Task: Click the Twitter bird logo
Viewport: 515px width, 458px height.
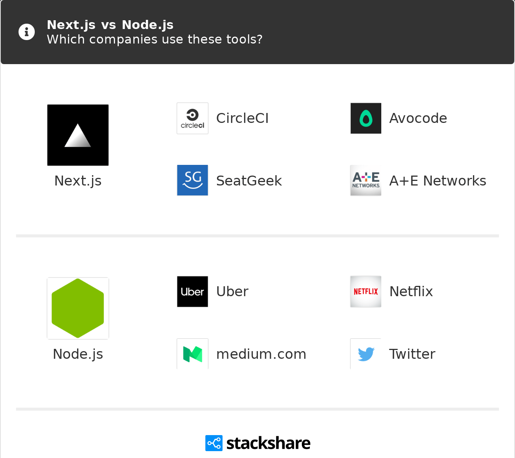Action: 366,354
